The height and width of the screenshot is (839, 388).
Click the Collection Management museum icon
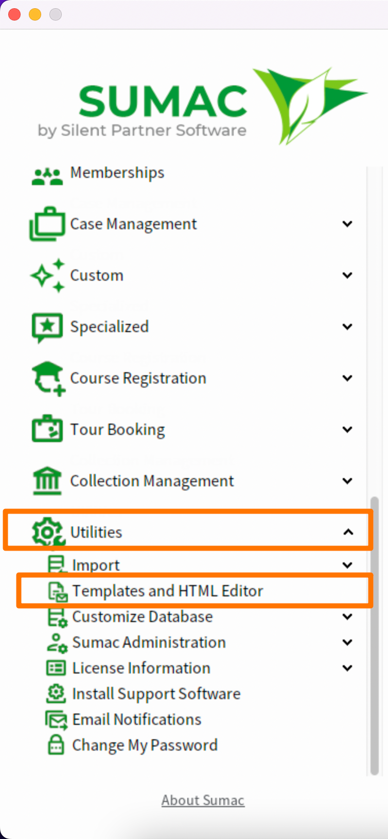pyautogui.click(x=47, y=481)
